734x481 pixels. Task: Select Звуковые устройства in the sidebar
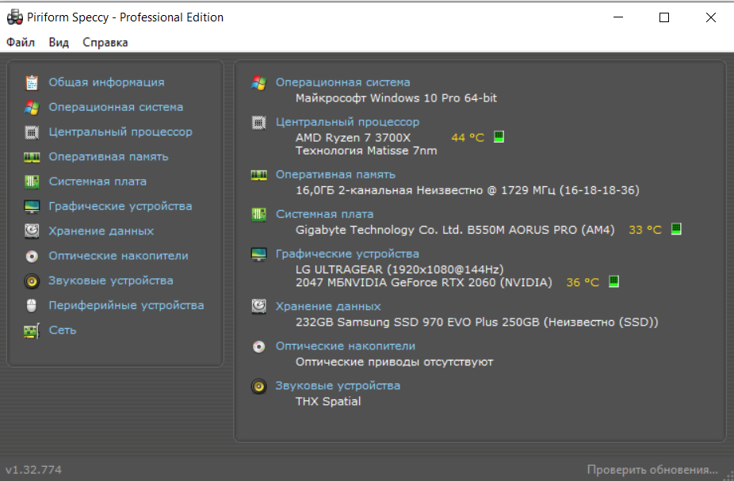click(111, 281)
